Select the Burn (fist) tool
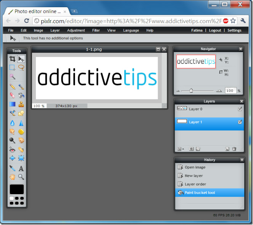The height and width of the screenshot is (225, 253). [x=21, y=141]
